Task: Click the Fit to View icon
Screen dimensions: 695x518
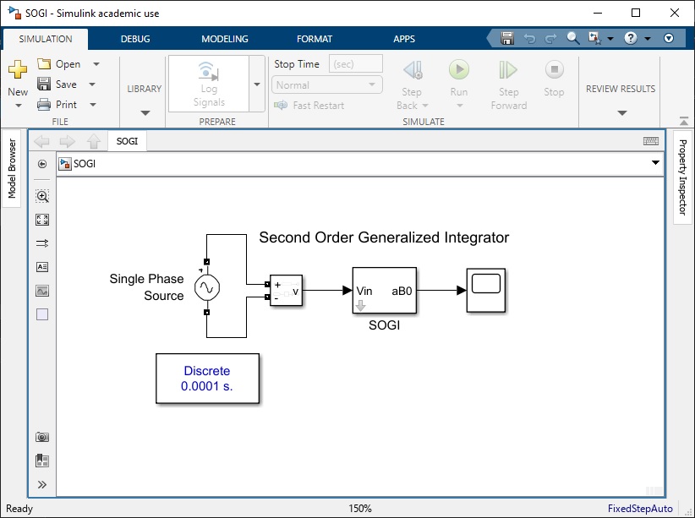Action: point(42,220)
